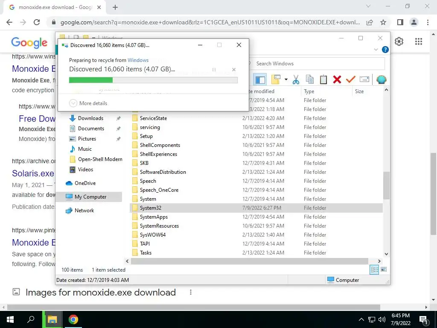Viewport: 437px width, 328px height.
Task: Click Chrome share page icon
Action: pos(370,22)
